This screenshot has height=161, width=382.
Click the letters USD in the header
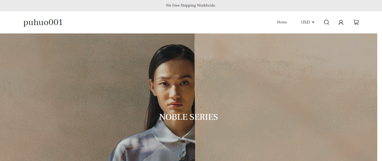pos(305,22)
